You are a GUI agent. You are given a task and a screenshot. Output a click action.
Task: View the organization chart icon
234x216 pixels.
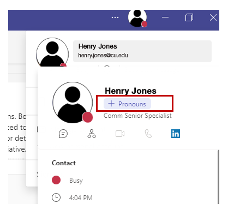pos(92,134)
